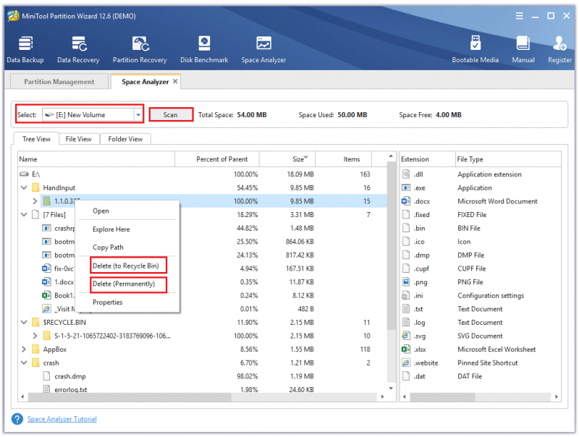
Task: Click the AppBox folder icon
Action: point(35,349)
